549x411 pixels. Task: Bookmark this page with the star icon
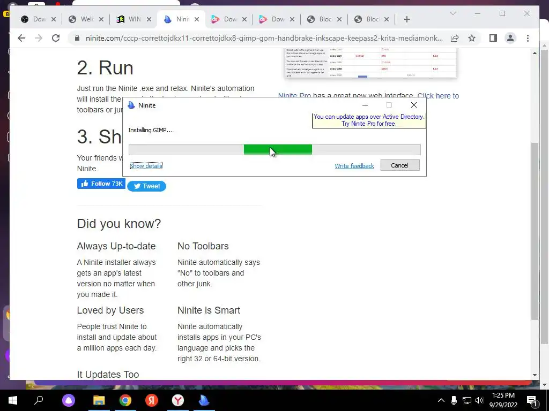coord(472,38)
